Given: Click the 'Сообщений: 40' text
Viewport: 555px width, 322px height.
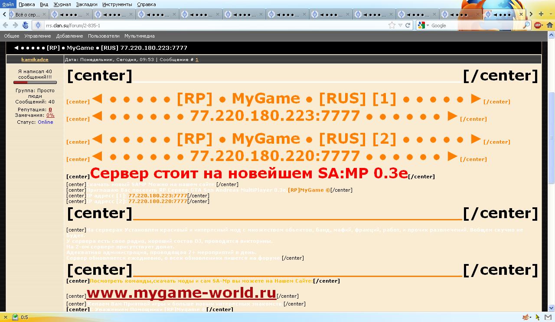Looking at the screenshot, I should pos(35,102).
